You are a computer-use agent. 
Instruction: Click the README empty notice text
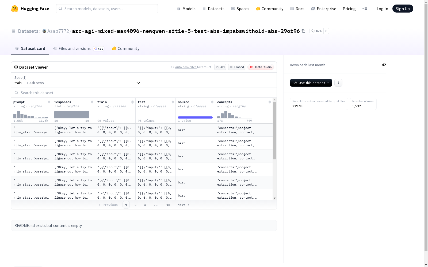coord(48,226)
